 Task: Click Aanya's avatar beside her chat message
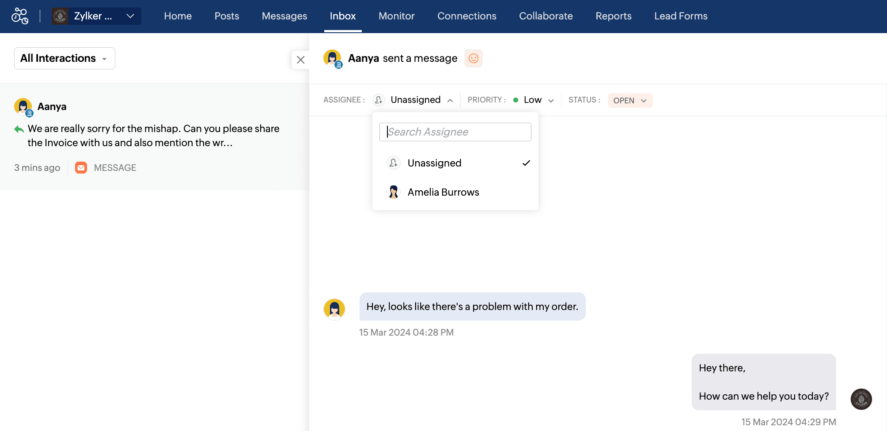[334, 309]
